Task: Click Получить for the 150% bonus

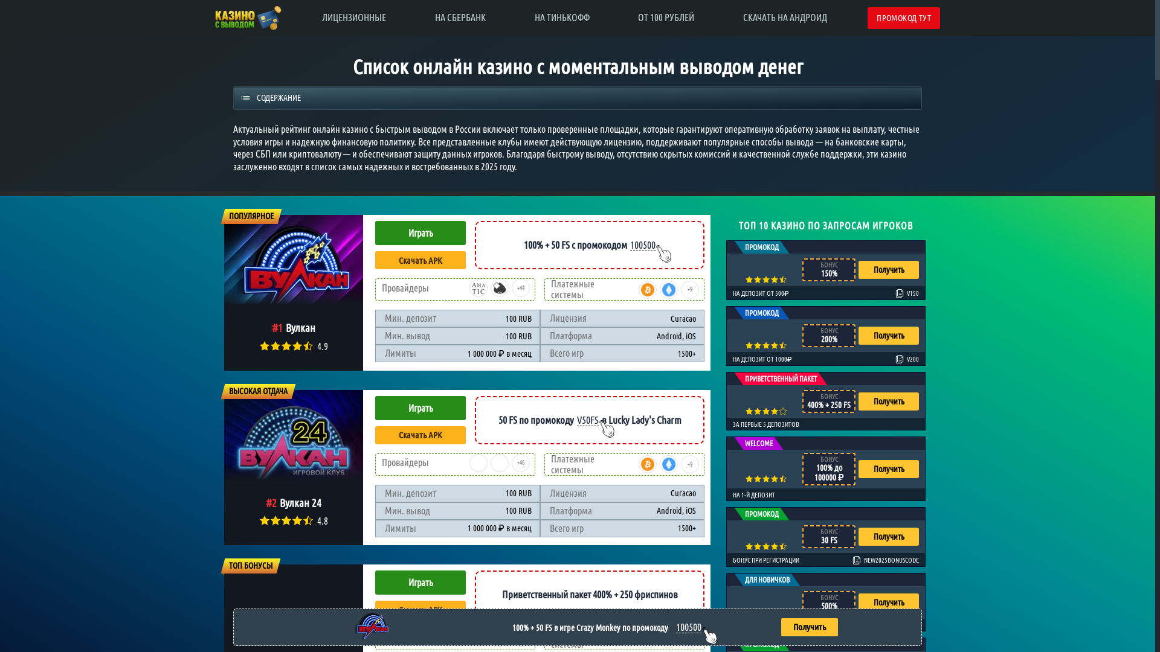Action: coord(889,270)
